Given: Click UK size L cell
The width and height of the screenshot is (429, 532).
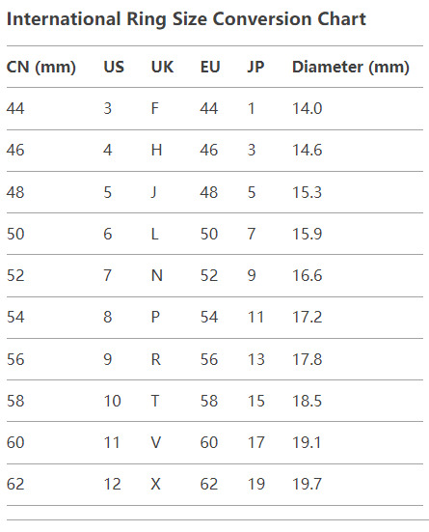Looking at the screenshot, I should coord(154,234).
